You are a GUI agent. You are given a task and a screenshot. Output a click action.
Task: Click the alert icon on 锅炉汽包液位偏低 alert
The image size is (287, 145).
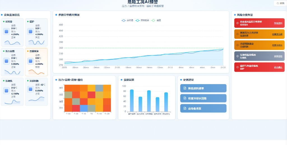(237, 67)
